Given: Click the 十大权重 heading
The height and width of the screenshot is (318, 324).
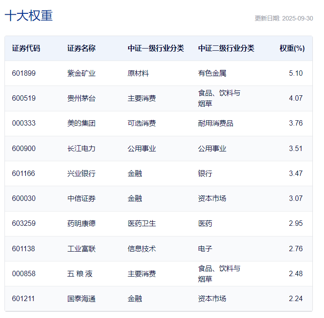Looking at the screenshot, I should click(29, 16).
